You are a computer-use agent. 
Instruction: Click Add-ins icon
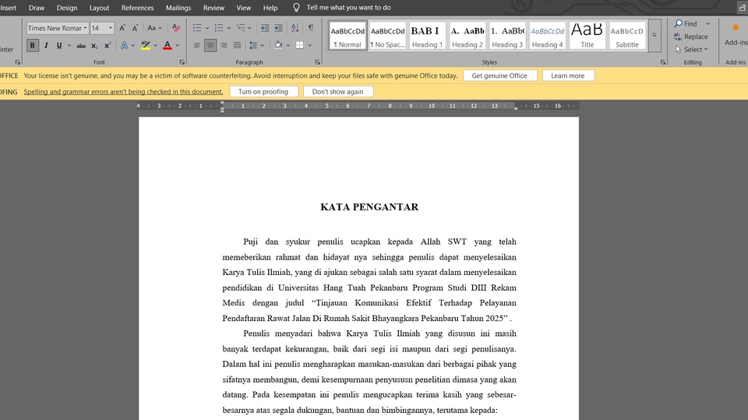(736, 28)
